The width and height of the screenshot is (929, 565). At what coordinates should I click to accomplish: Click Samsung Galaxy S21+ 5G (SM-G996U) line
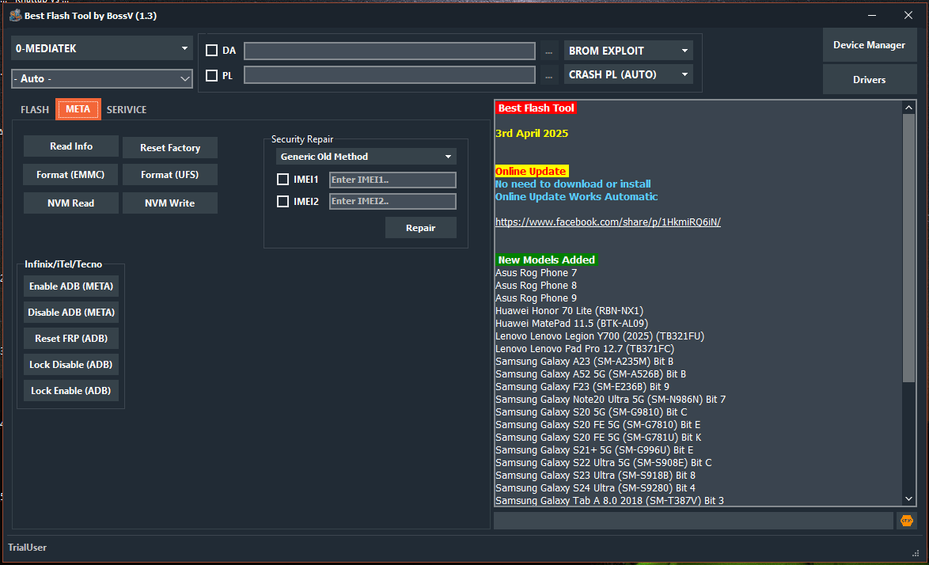tap(594, 450)
